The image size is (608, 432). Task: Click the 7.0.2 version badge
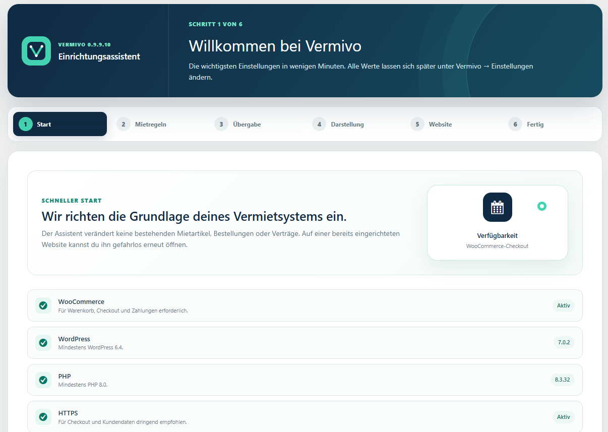coord(564,343)
